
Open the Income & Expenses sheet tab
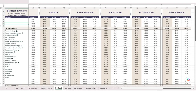tap(73, 88)
